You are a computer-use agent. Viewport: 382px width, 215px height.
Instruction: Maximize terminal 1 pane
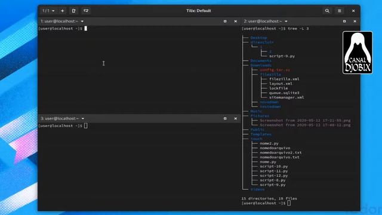coord(225,21)
